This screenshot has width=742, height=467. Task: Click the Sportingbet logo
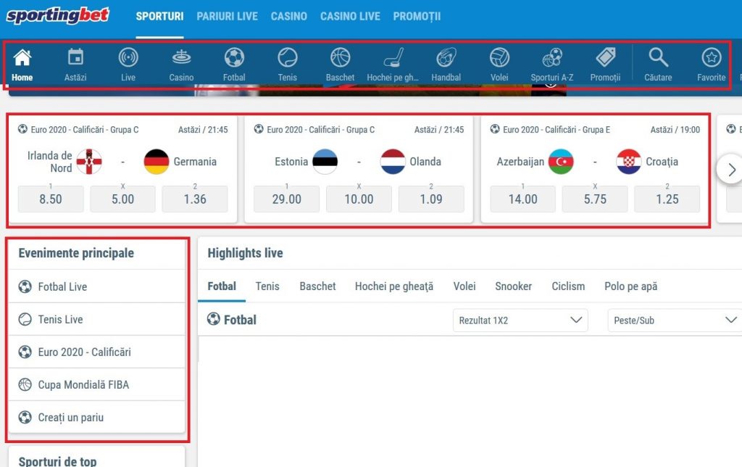tap(58, 15)
